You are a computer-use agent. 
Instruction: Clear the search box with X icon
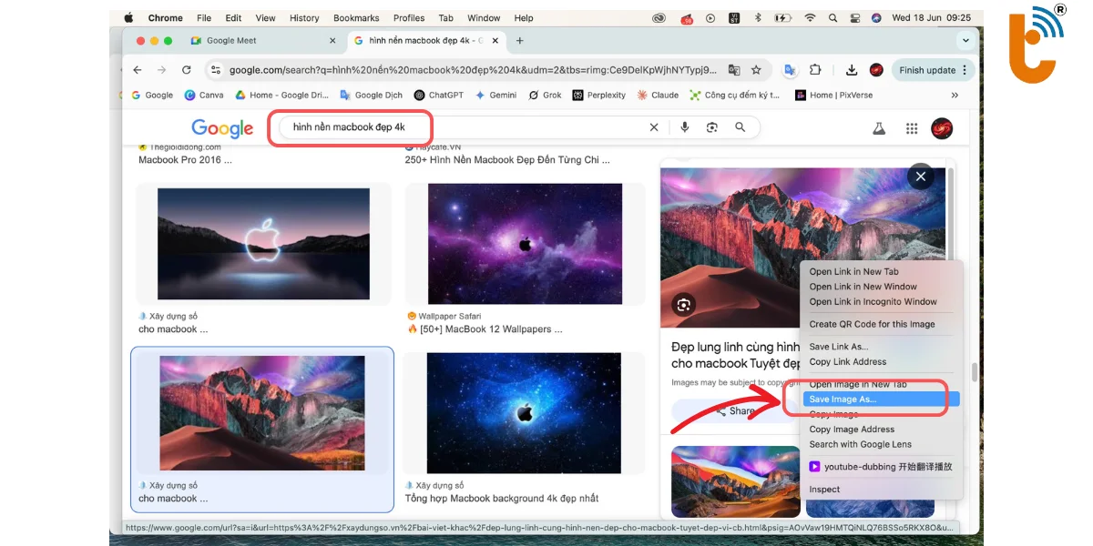tap(654, 127)
